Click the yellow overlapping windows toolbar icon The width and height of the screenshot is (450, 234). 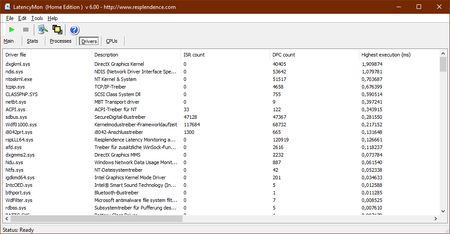(57, 30)
